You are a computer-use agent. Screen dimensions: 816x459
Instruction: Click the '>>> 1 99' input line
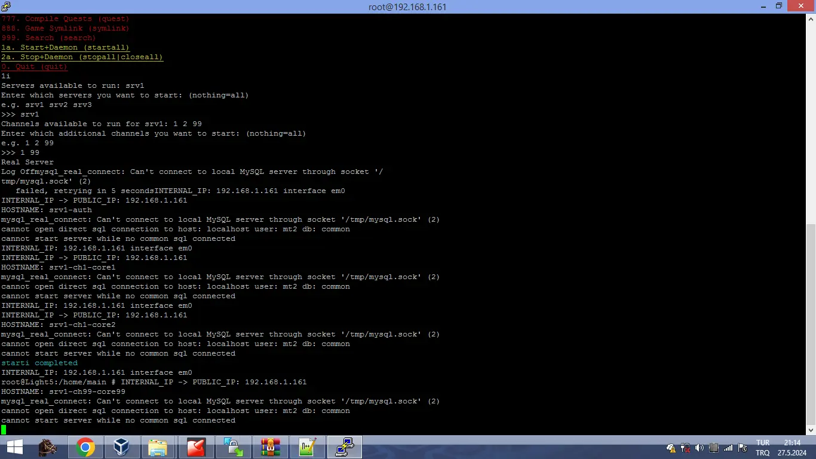coord(20,152)
